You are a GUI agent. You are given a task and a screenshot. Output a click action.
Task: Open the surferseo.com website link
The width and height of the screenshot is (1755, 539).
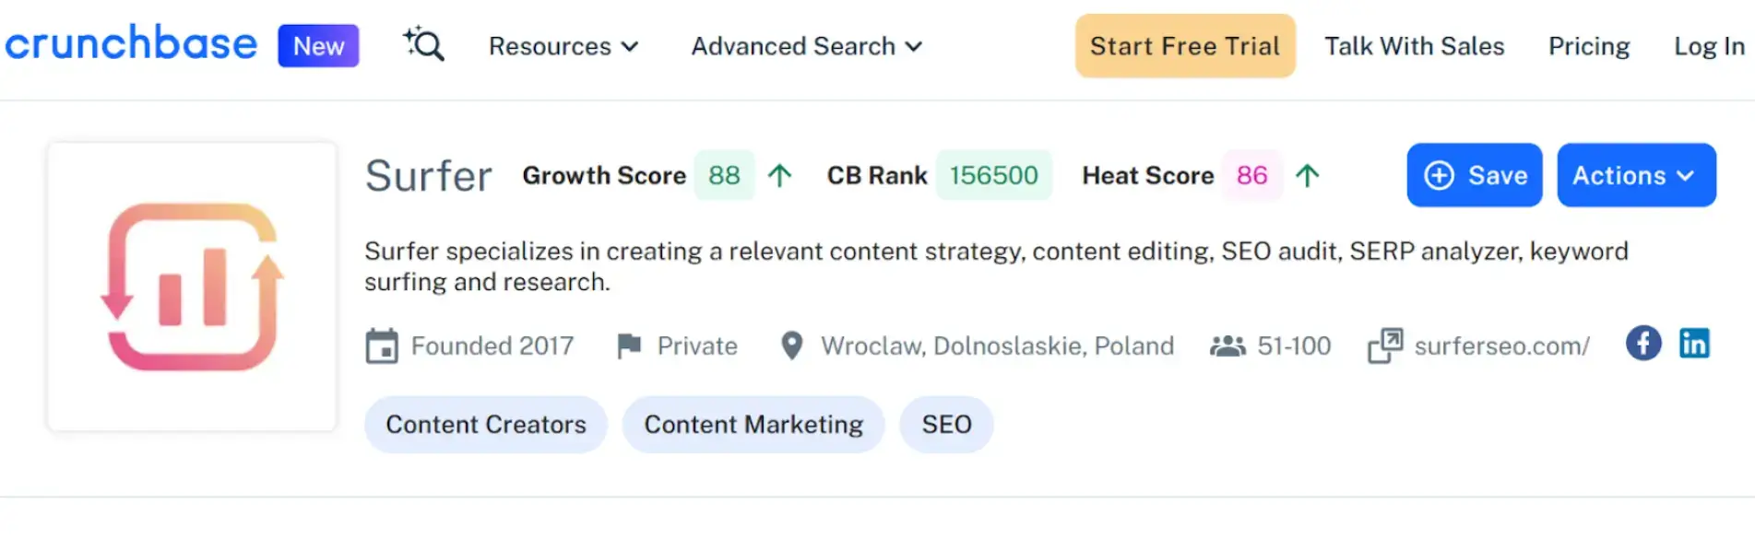click(x=1500, y=346)
